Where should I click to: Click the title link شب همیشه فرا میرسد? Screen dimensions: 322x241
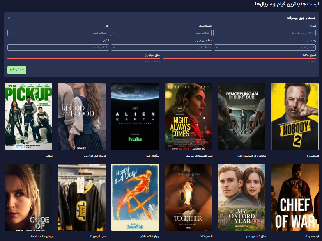click(x=200, y=156)
